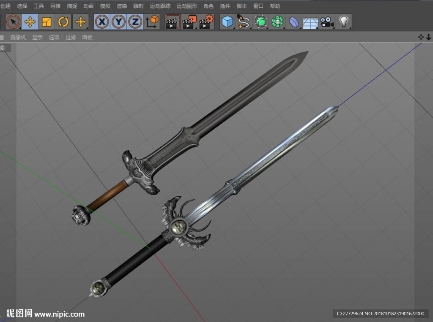Open the 模拟 menu
Screen dimensions: 433x322
click(105, 6)
